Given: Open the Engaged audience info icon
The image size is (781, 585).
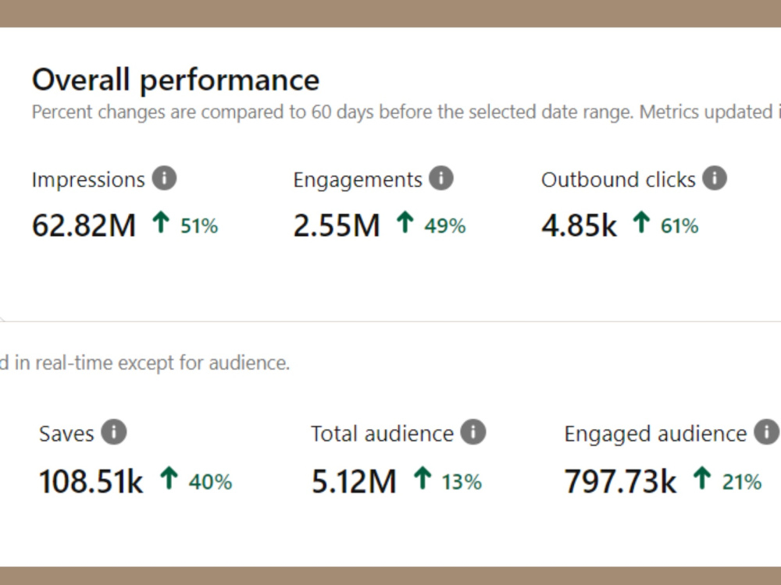Looking at the screenshot, I should (767, 432).
